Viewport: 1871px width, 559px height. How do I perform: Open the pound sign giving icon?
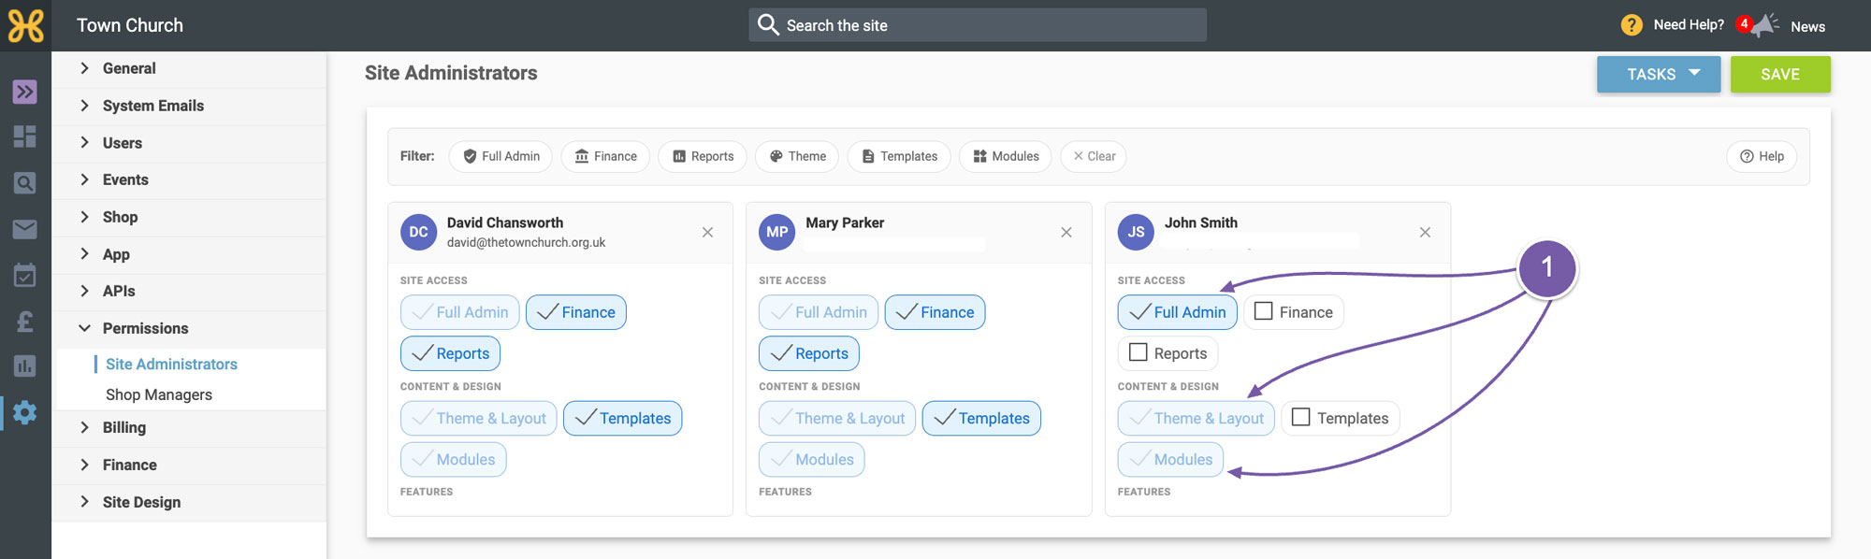pyautogui.click(x=25, y=321)
